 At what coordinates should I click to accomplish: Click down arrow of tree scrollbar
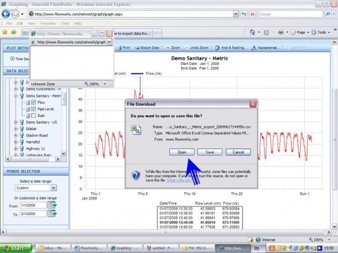pyautogui.click(x=64, y=154)
